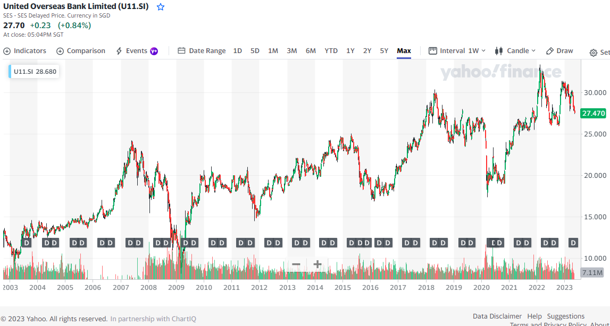Select the 5D time range
610x326 pixels.
click(255, 51)
